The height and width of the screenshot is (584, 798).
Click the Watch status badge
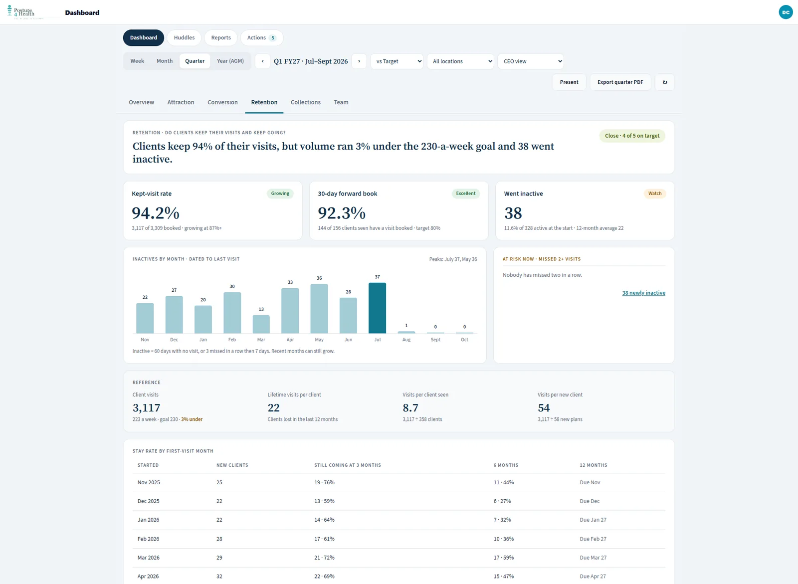(655, 194)
